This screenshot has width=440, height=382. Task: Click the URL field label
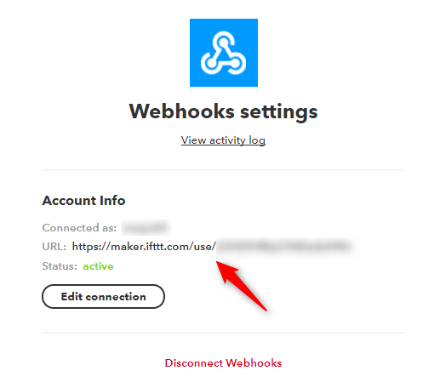click(54, 247)
